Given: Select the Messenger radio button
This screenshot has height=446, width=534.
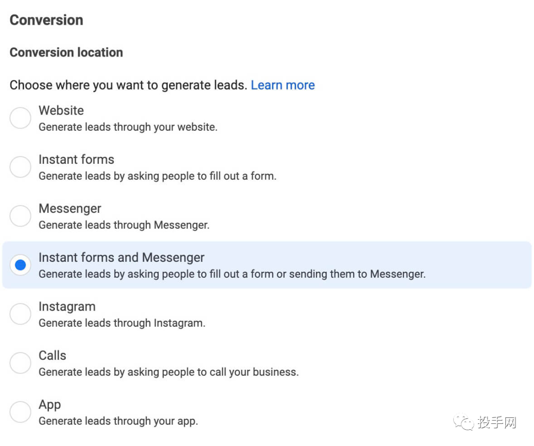Looking at the screenshot, I should [x=20, y=216].
